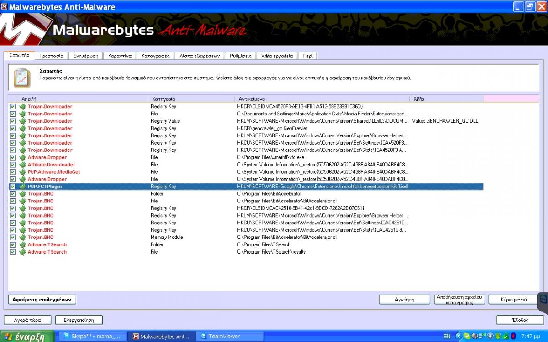Uncheck the Adware.Dropper smartdl\vfd.exe checkbox
The width and height of the screenshot is (548, 342).
13,157
